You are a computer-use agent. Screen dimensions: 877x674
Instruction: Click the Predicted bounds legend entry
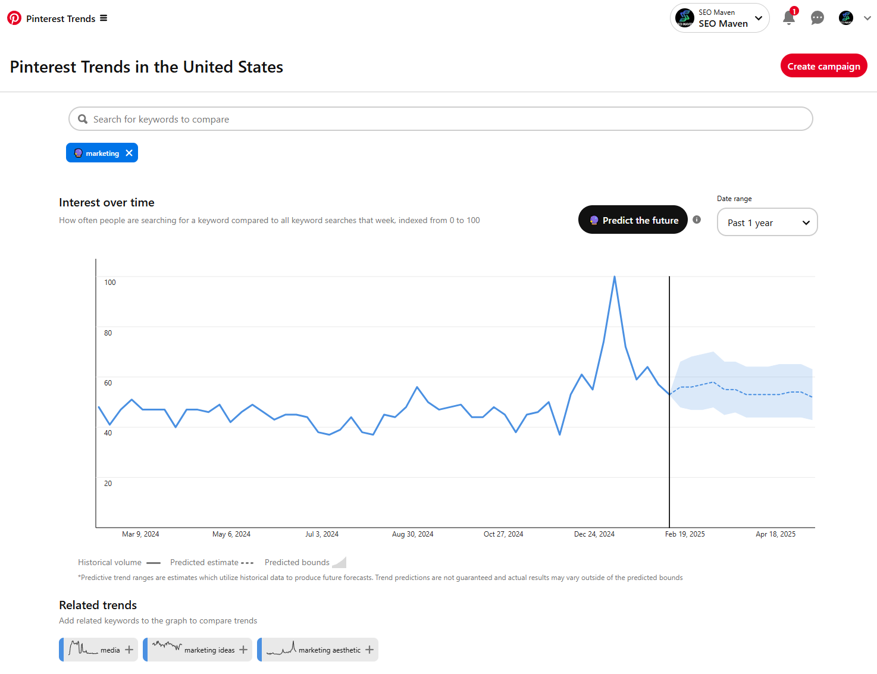click(x=305, y=562)
